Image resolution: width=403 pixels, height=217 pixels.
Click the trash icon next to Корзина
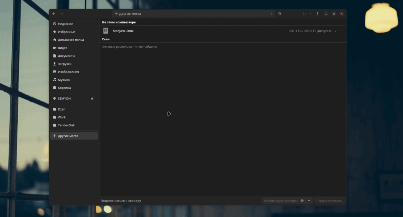point(55,88)
